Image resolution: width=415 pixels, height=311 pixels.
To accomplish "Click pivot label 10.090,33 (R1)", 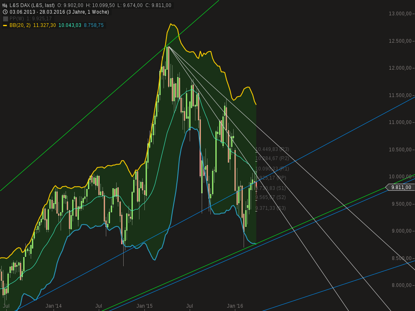I will click(x=272, y=169).
